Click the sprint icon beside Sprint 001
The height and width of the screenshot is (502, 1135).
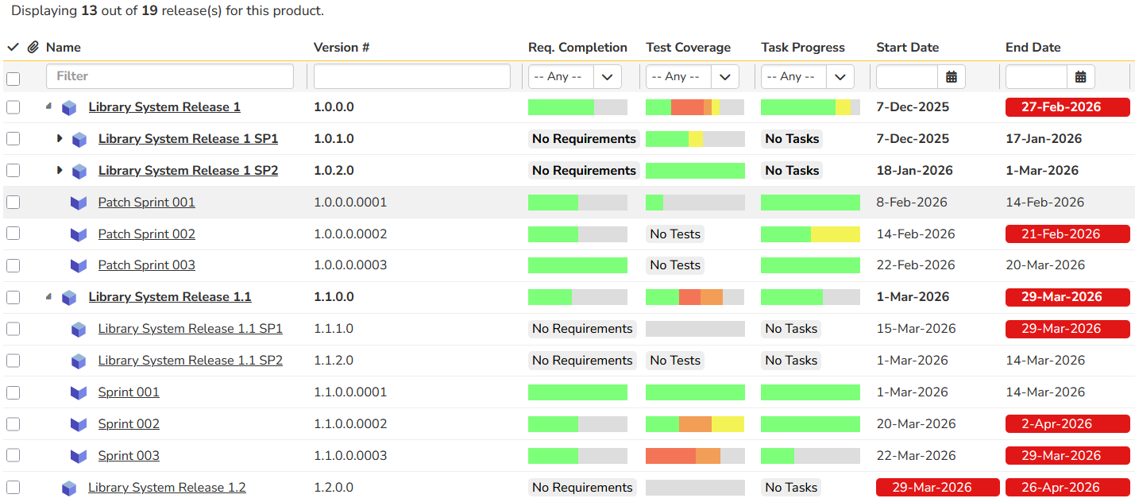tap(79, 392)
